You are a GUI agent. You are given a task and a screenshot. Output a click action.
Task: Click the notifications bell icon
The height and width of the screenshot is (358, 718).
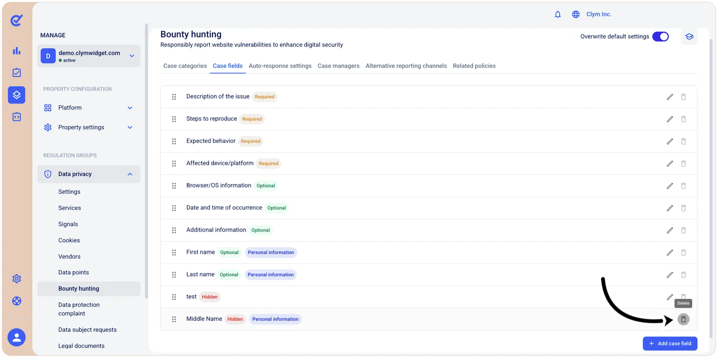[x=557, y=14]
